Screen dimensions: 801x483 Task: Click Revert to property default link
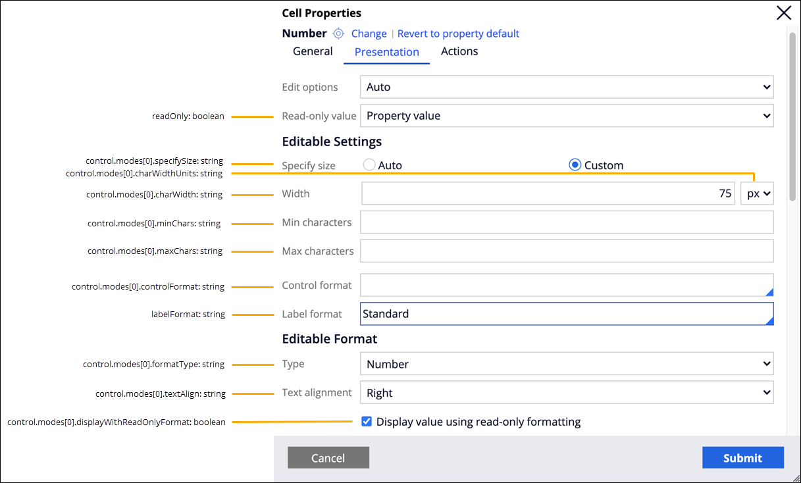tap(458, 34)
